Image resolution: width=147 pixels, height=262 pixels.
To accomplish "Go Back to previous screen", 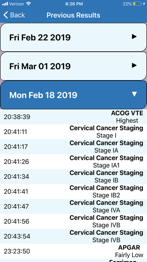I will pos(14,15).
